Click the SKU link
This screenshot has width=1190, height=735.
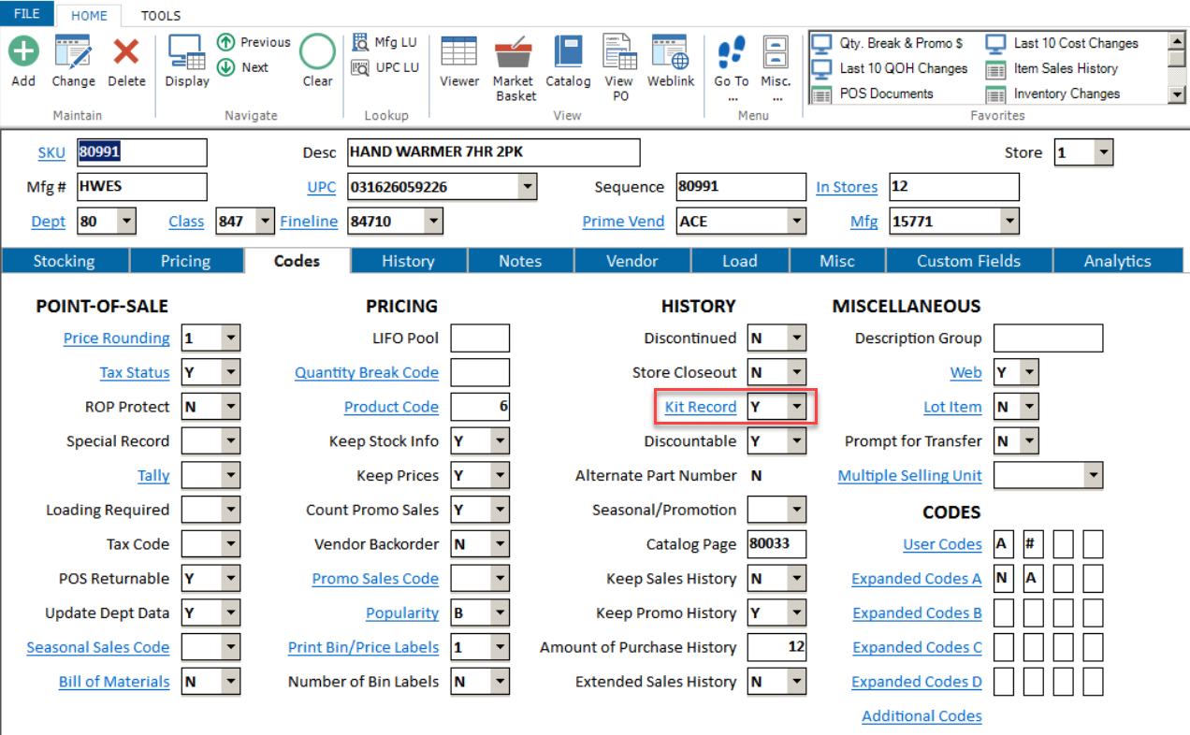pyautogui.click(x=51, y=152)
